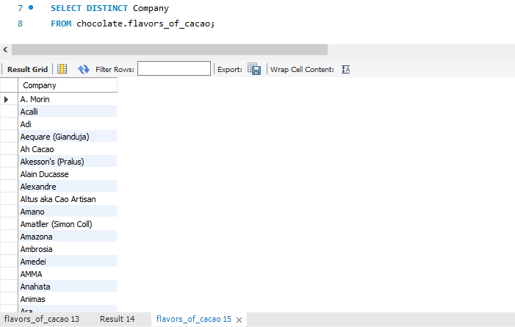Close the flavors_of_cacao 15 tab

point(239,320)
